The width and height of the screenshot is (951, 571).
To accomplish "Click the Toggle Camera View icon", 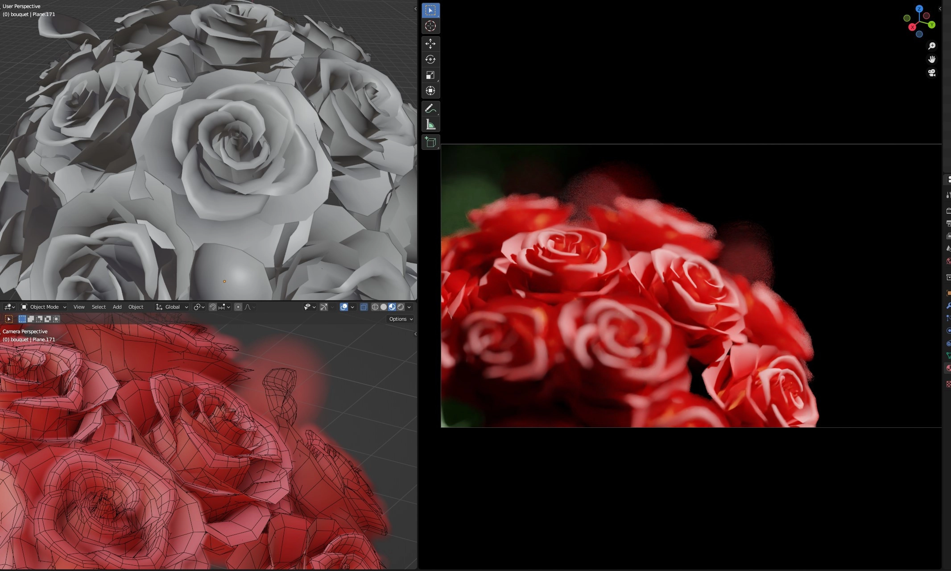I will point(932,73).
